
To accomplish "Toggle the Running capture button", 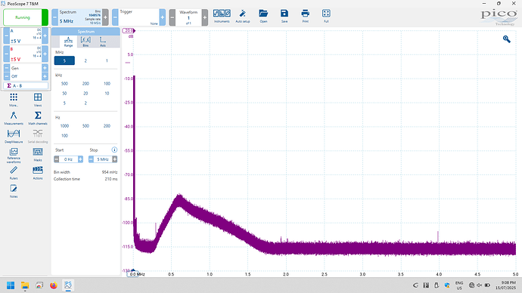I will 26,17.
